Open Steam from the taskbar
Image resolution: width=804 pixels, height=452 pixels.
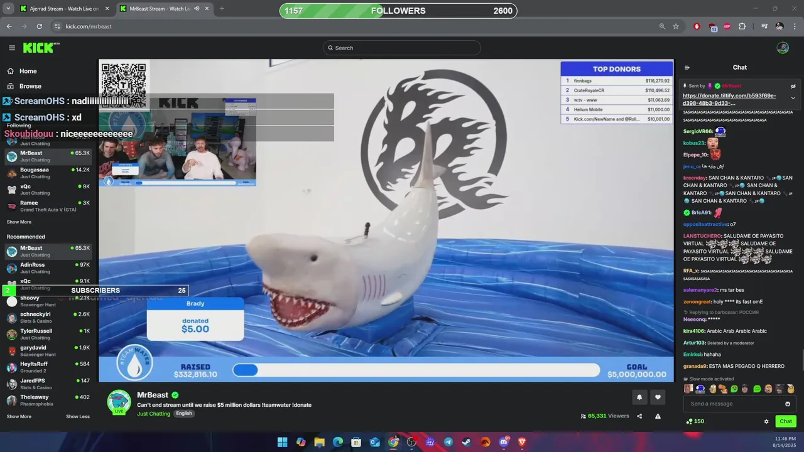pos(467,442)
